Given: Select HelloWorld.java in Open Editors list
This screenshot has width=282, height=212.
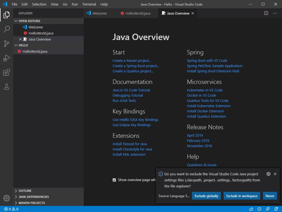Looking at the screenshot, I should pos(48,33).
